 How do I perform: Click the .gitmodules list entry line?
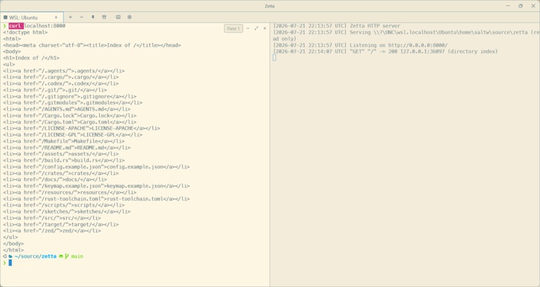click(72, 103)
